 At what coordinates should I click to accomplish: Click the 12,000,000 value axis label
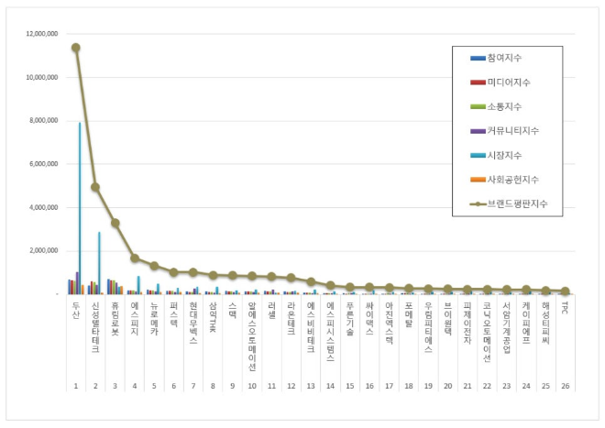click(38, 34)
